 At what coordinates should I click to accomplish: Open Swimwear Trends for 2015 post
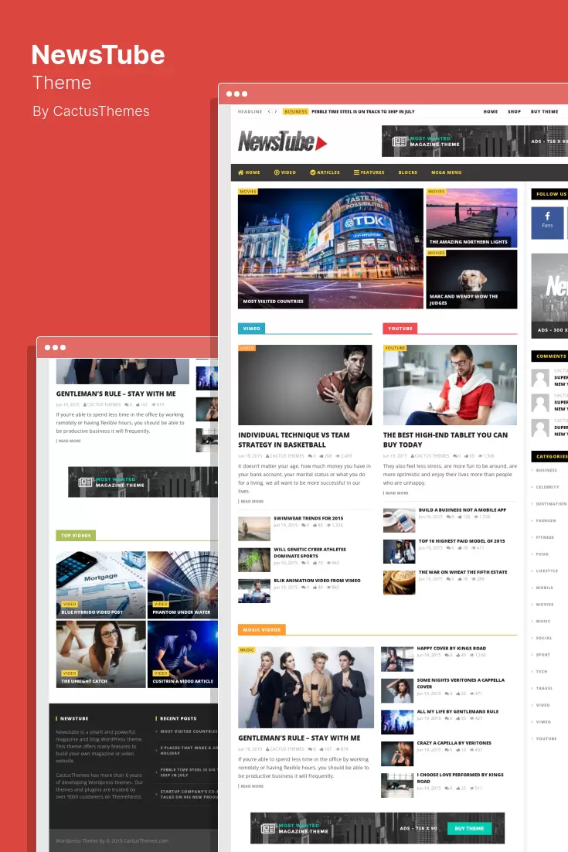point(308,518)
